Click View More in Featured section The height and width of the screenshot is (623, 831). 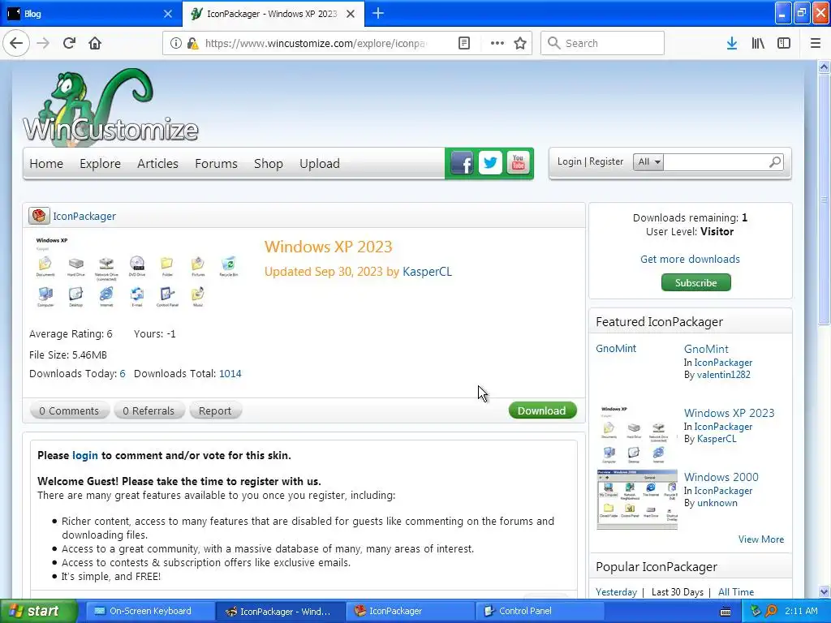click(761, 539)
